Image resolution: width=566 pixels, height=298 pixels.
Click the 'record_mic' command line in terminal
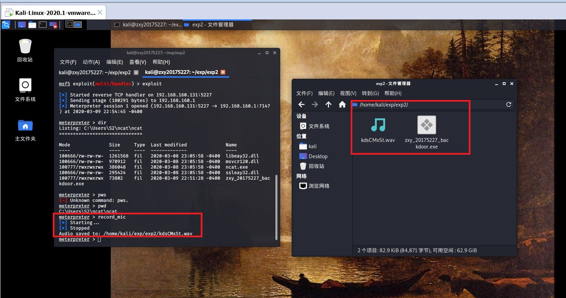[92, 217]
